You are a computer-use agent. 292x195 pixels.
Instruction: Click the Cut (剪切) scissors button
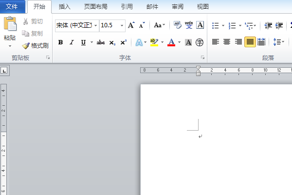(33, 21)
